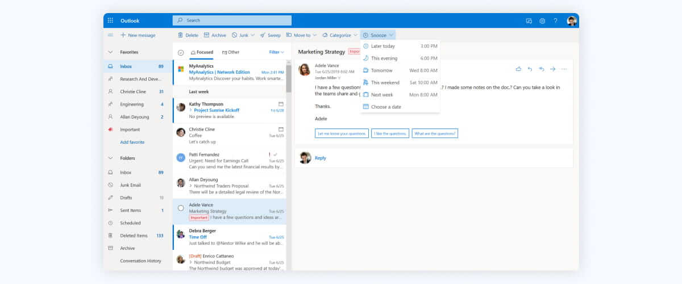
Task: Open the Engineering favorite group
Action: coord(138,105)
